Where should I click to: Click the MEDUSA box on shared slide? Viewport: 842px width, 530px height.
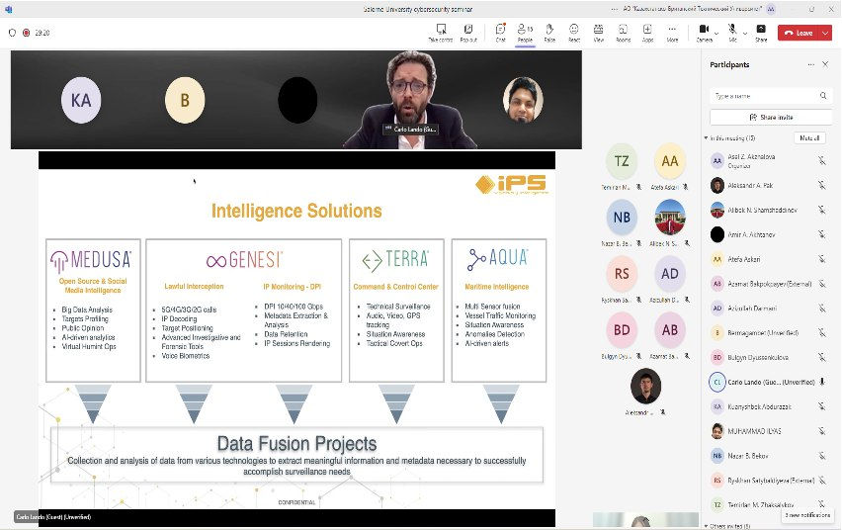pos(94,310)
